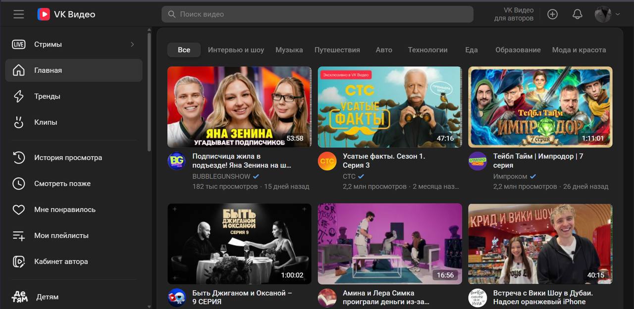
Task: Play the 16:56 pink studio thumbnail
Action: 390,244
